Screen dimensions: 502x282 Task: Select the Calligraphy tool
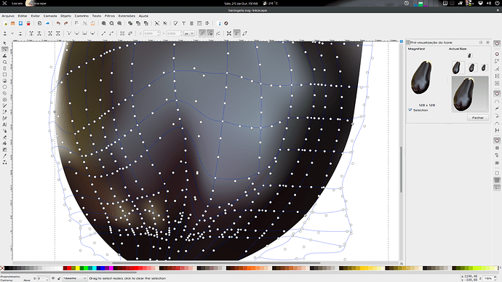click(x=4, y=118)
